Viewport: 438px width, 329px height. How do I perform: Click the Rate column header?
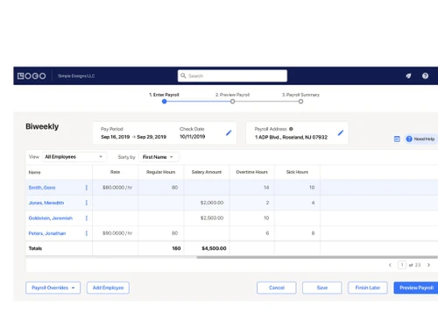pyautogui.click(x=115, y=172)
